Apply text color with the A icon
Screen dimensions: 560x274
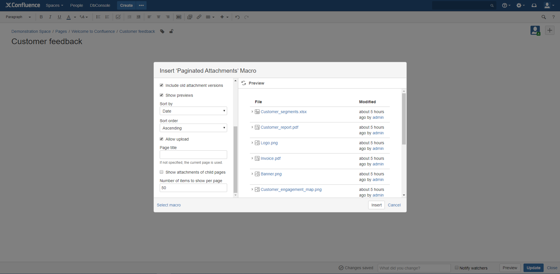(69, 17)
